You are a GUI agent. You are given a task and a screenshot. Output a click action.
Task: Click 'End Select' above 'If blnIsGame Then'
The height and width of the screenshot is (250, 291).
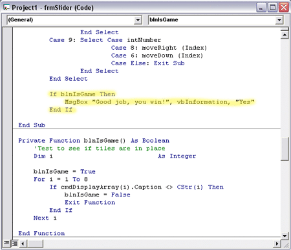click(69, 79)
